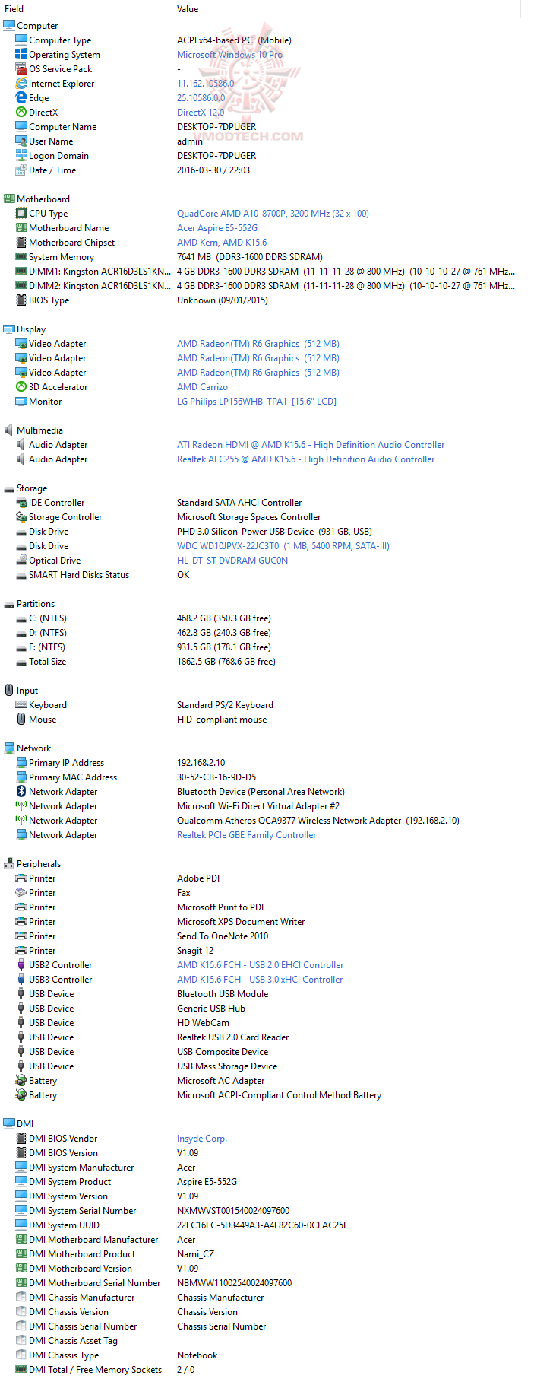The image size is (534, 1382).
Task: Click the Network section icon
Action: click(9, 748)
